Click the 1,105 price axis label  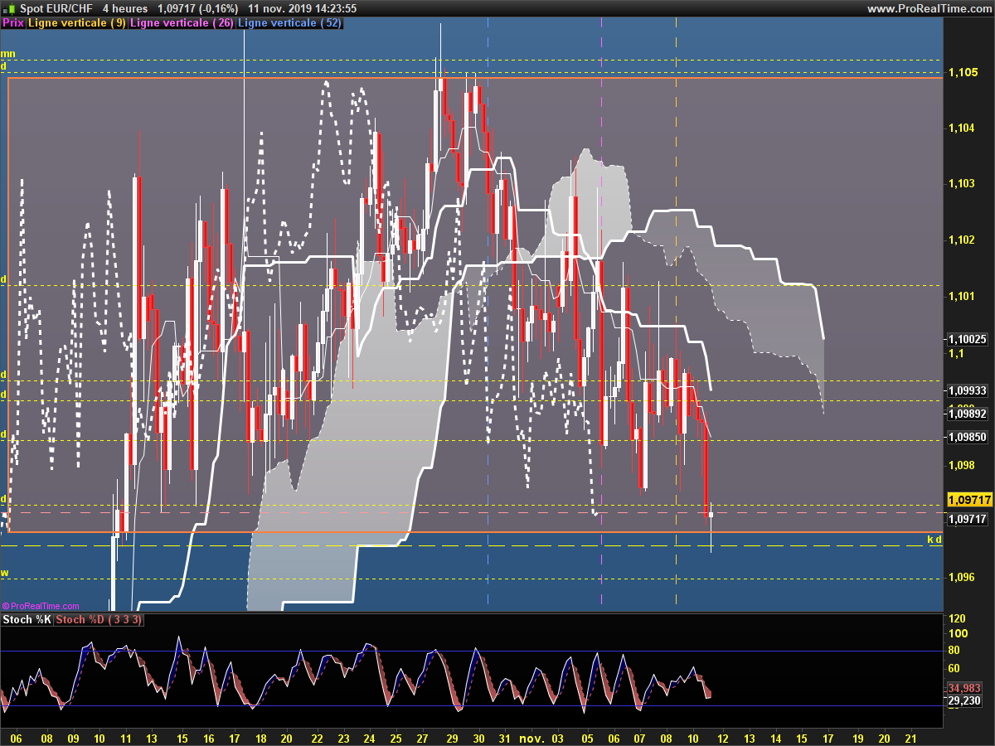click(x=963, y=72)
